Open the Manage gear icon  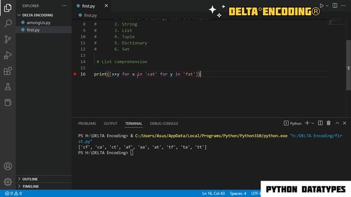(8, 182)
